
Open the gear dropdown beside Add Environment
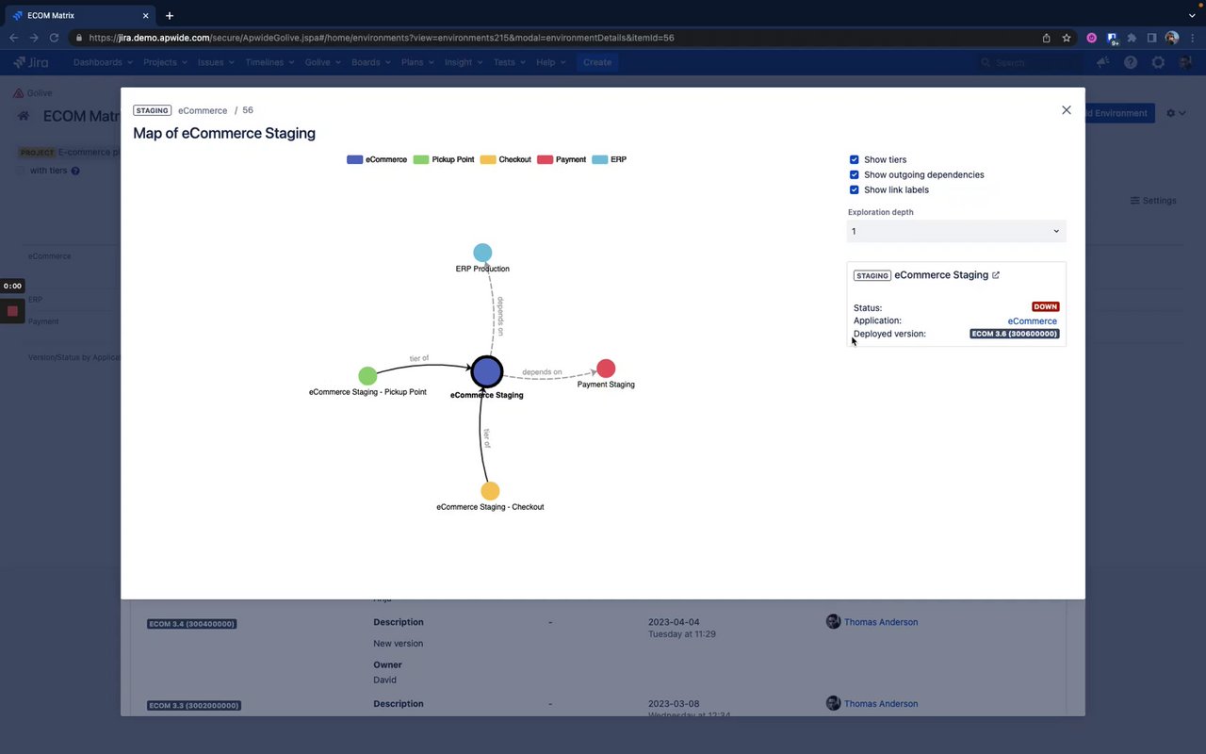coord(1176,113)
